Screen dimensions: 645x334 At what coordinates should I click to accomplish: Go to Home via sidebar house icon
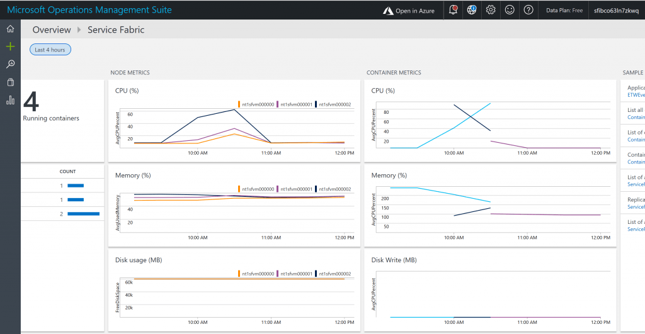(10, 29)
